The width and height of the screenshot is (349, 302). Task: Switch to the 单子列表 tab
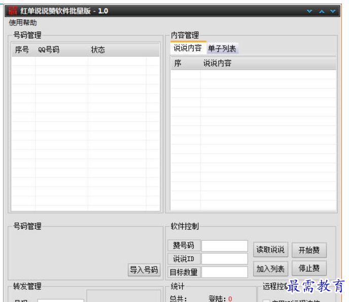point(222,49)
